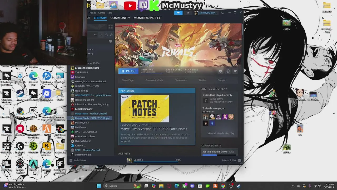Show ready-to-play games (play icon)
The width and height of the screenshot is (337, 190).
[111, 35]
